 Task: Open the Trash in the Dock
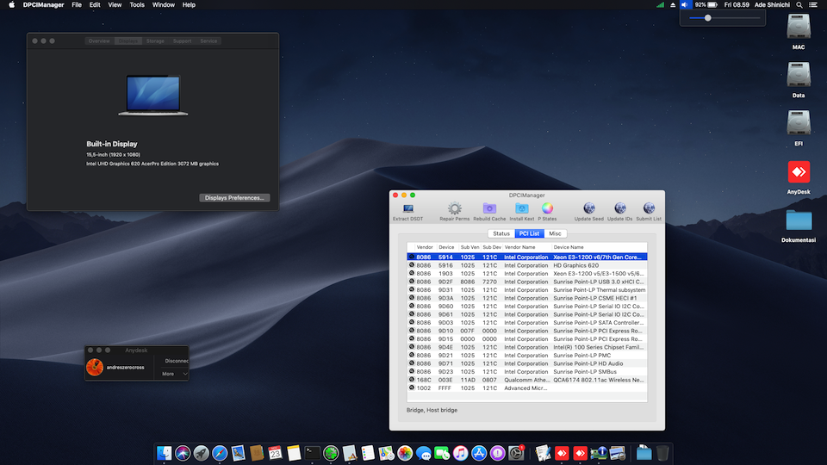662,453
